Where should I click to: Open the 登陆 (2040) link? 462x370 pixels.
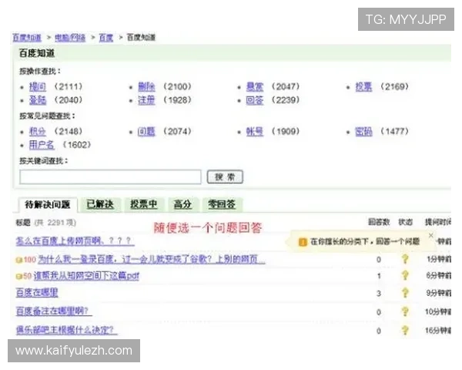[x=38, y=100]
